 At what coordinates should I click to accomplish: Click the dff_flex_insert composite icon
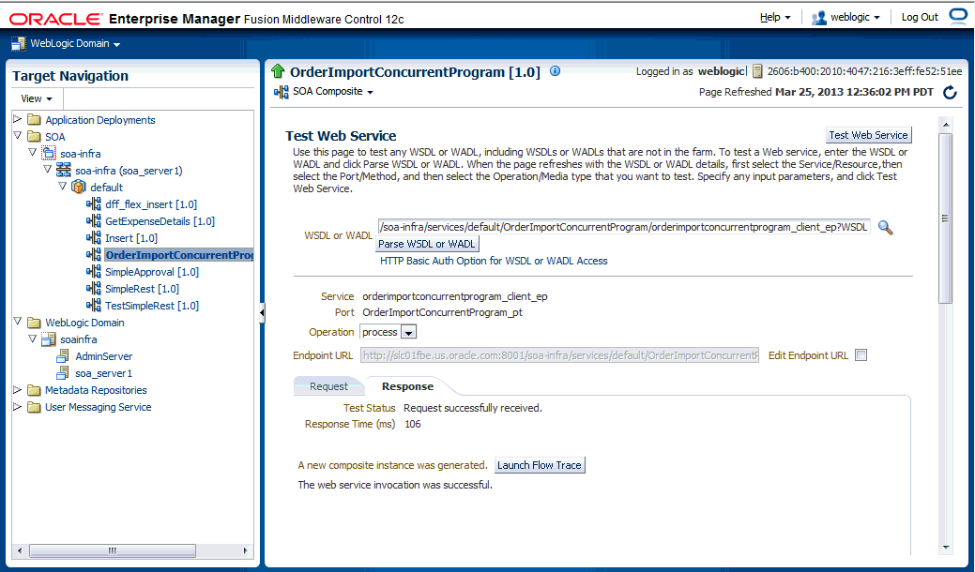coord(93,203)
